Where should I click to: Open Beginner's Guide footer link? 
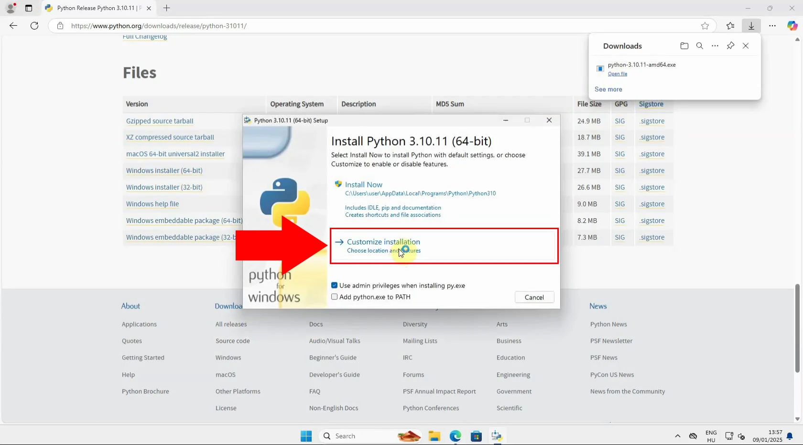pos(333,358)
